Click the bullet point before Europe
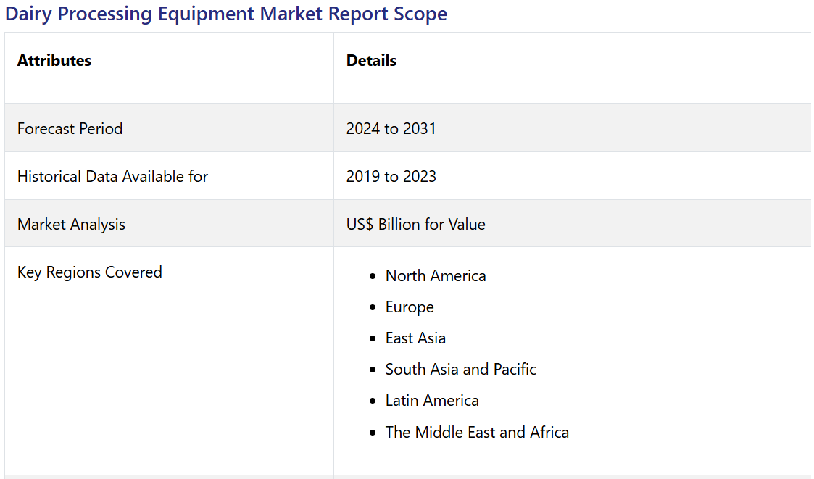Viewport: 814px width, 479px height. coord(373,308)
